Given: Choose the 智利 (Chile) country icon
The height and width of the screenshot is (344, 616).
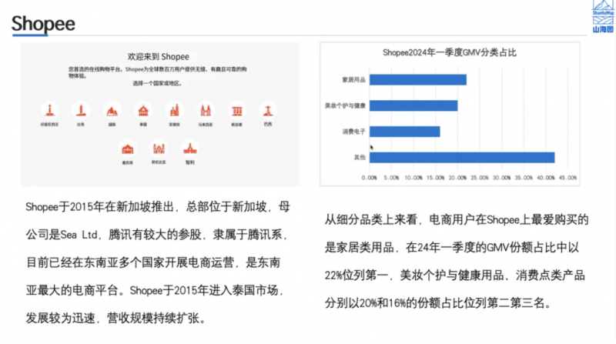Looking at the screenshot, I should [x=189, y=149].
